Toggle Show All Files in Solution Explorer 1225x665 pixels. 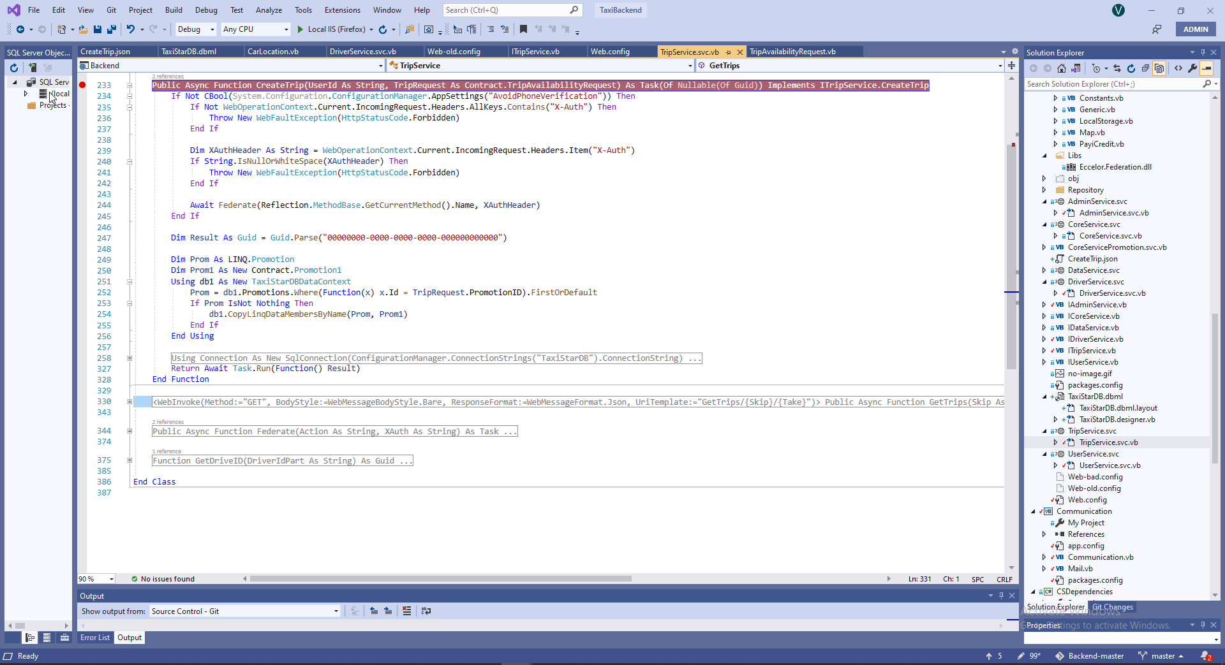(x=1159, y=68)
